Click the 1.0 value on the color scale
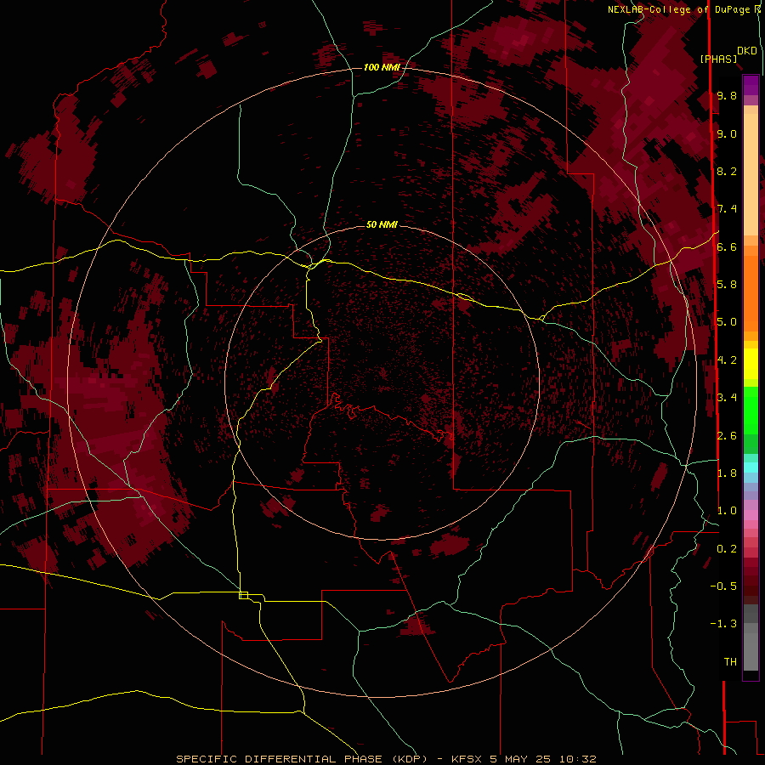 (x=727, y=510)
